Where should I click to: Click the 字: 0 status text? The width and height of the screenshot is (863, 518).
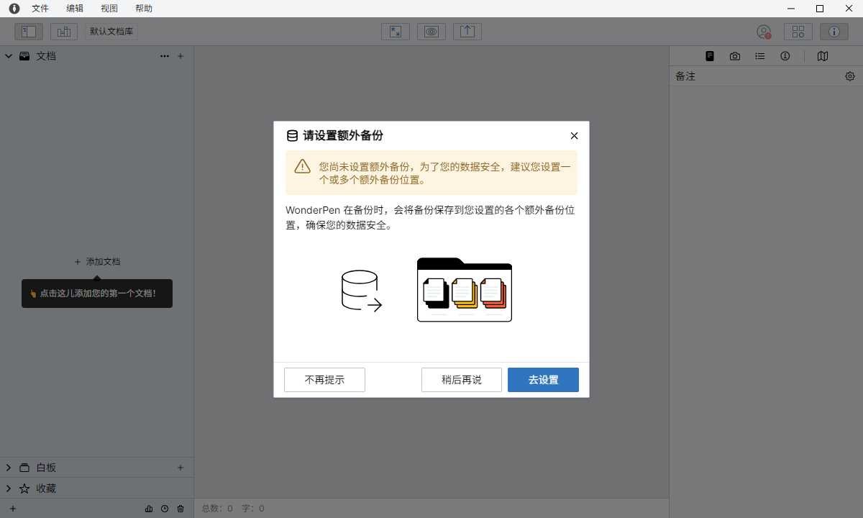coord(253,509)
